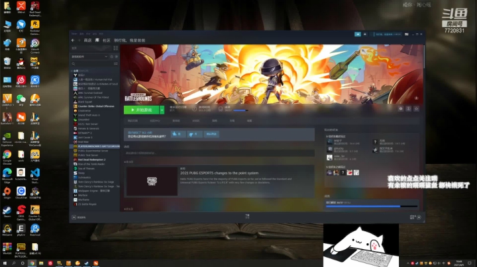
Task: Open the downloads area at bottom center
Action: point(247,216)
